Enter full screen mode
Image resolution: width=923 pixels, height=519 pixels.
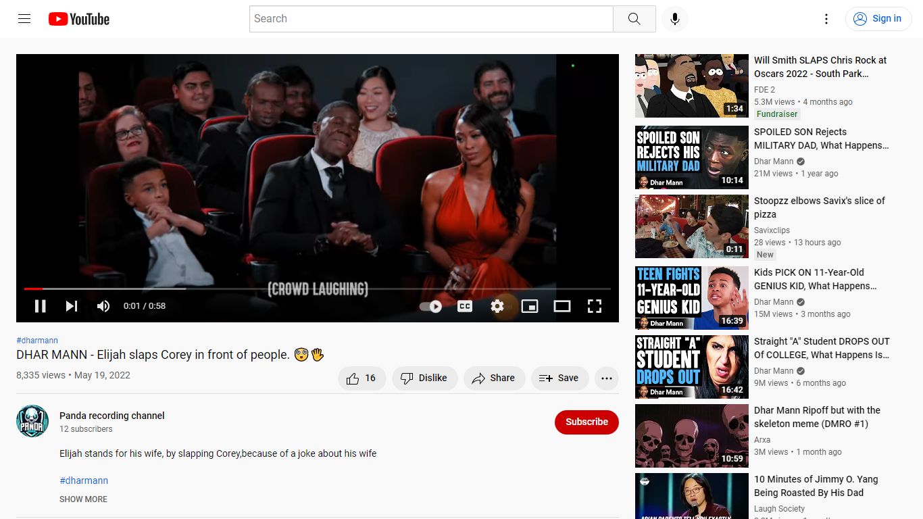point(595,306)
